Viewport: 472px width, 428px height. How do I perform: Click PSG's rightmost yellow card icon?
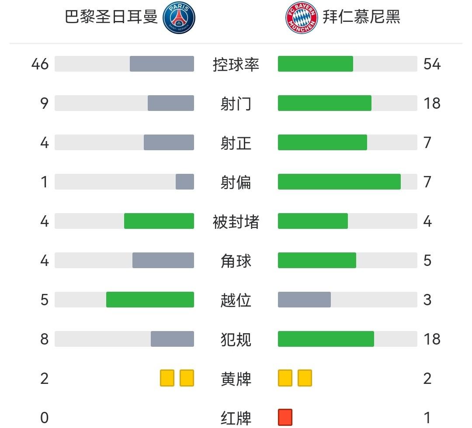tap(187, 378)
